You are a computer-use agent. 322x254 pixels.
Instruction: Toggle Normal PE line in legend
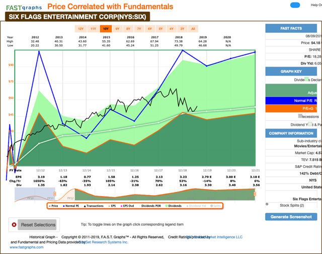[71, 206]
